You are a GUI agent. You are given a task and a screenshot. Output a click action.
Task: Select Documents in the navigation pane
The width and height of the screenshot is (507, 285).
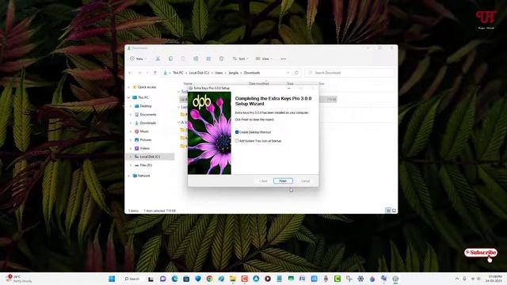click(x=148, y=114)
